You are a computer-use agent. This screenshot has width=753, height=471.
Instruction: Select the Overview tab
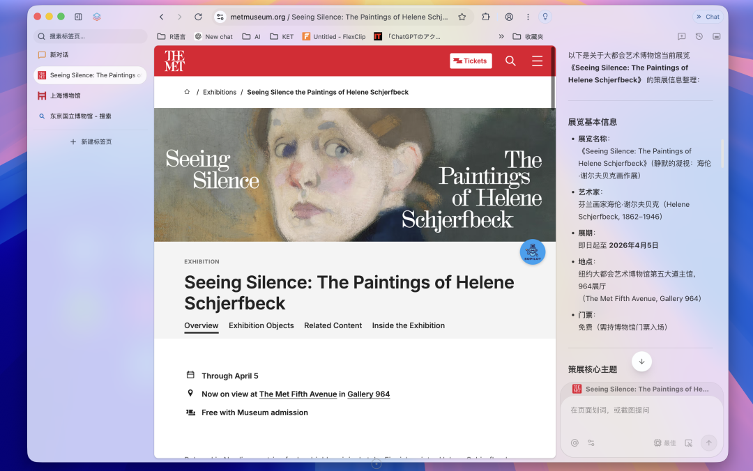[x=201, y=325]
